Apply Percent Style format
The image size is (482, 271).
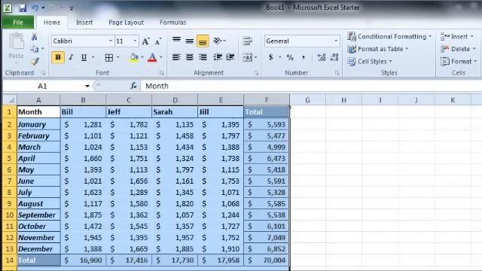(290, 57)
